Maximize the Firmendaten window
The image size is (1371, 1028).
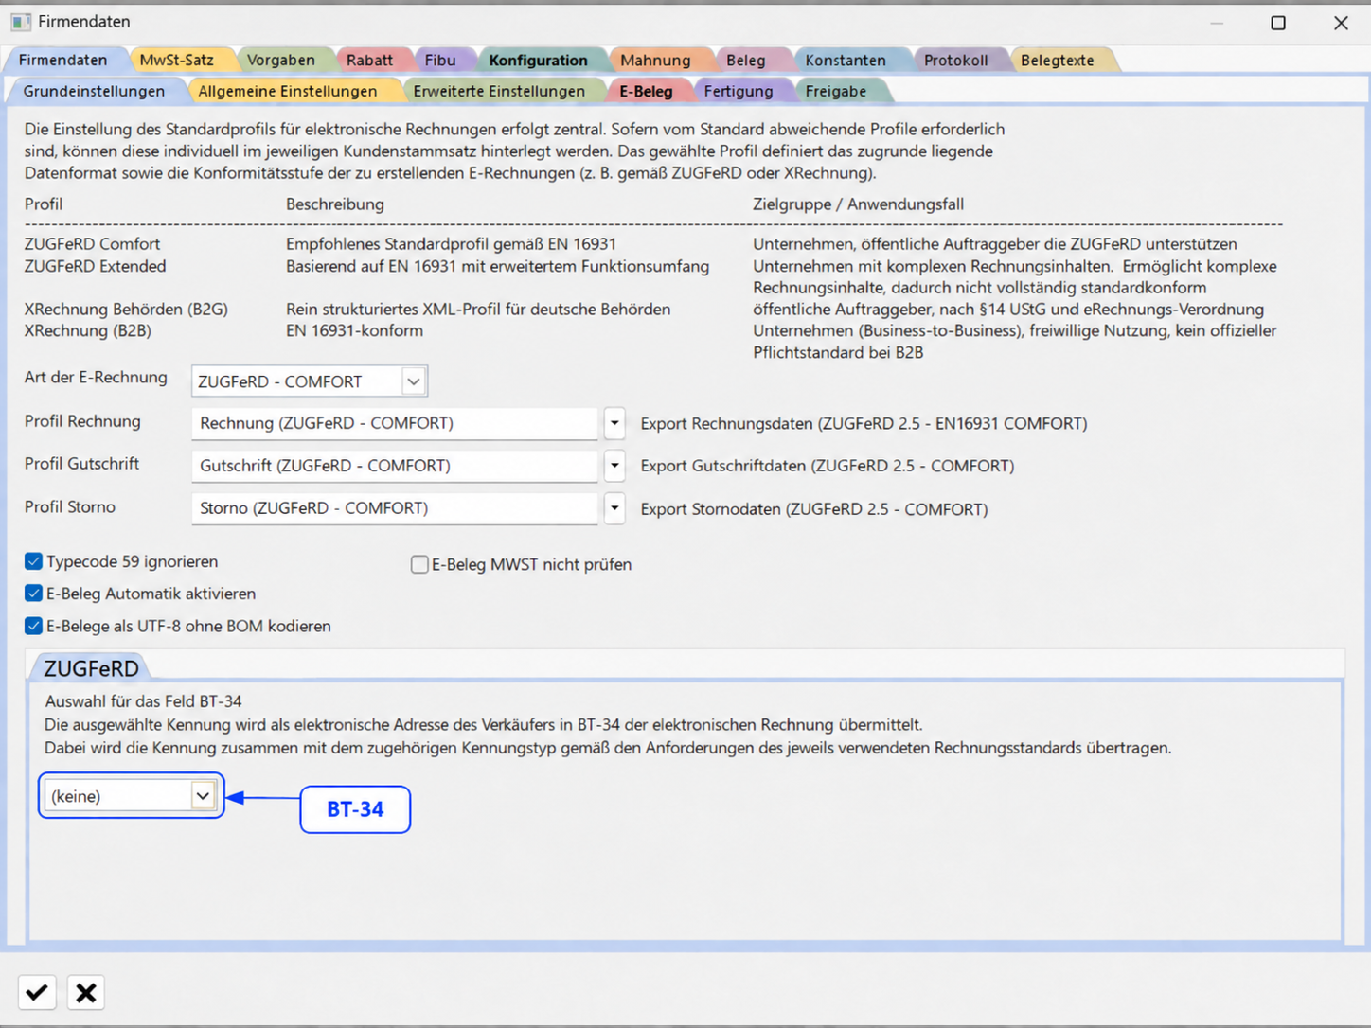tap(1278, 23)
